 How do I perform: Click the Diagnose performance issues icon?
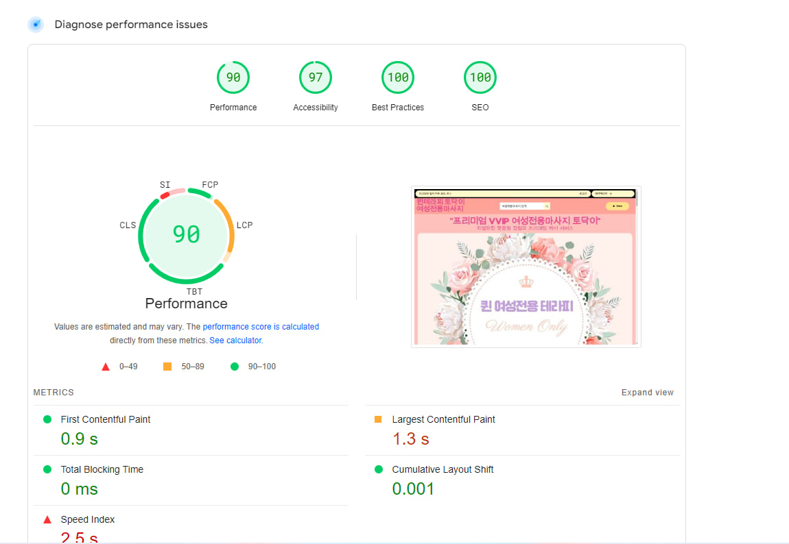click(36, 25)
